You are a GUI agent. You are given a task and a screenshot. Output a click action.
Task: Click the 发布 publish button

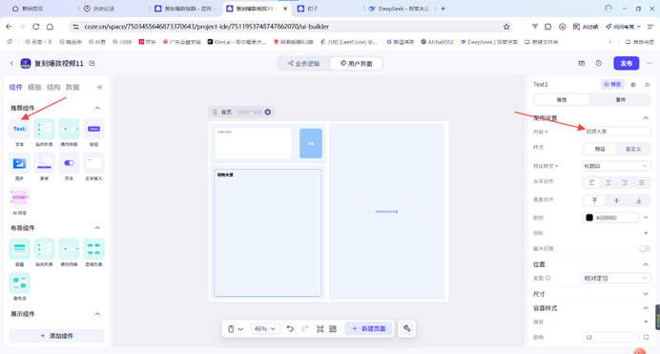point(627,63)
